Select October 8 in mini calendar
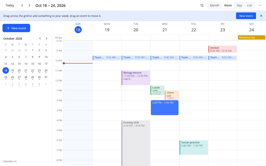 click(x=33, y=57)
